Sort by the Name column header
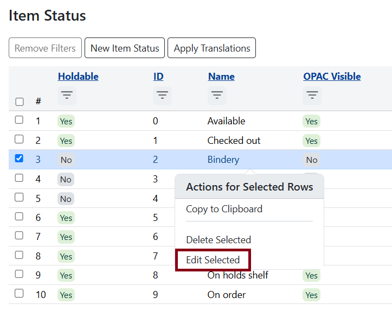The width and height of the screenshot is (392, 323). [221, 77]
